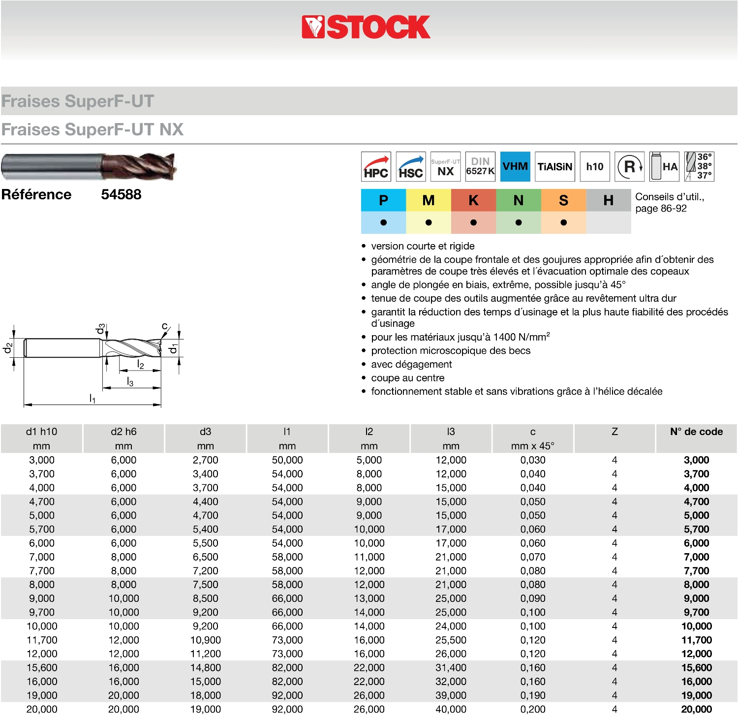The height and width of the screenshot is (720, 738).
Task: Click the 'avec dégagement' bullet
Action: coord(411,364)
